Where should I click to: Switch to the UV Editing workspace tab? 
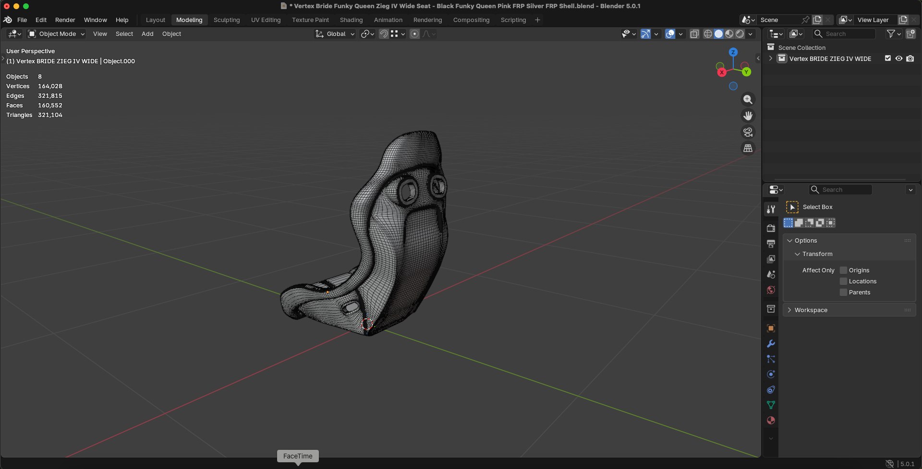(x=266, y=20)
